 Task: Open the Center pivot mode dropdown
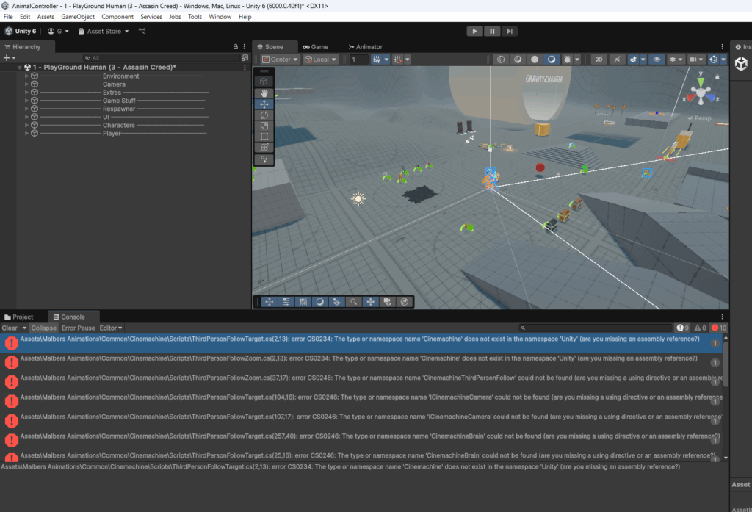(280, 60)
